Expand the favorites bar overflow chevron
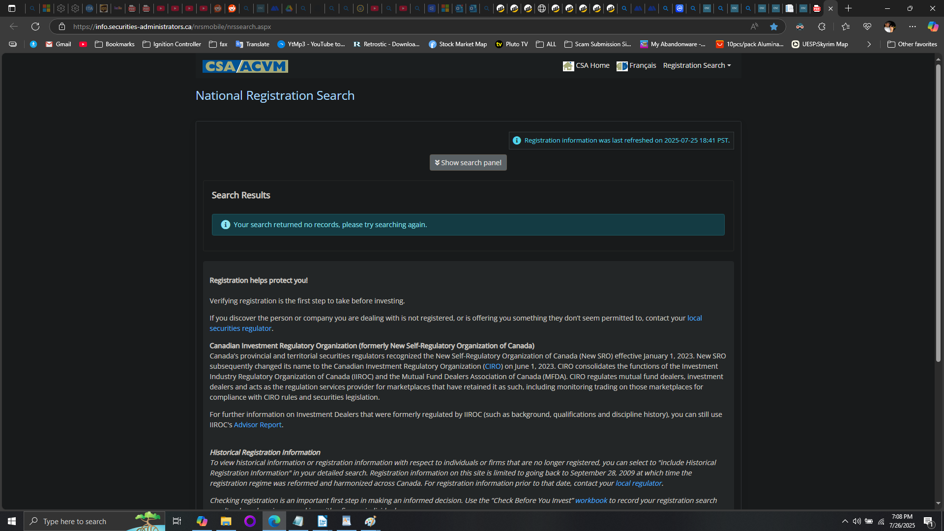Viewport: 944px width, 531px height. pos(869,44)
